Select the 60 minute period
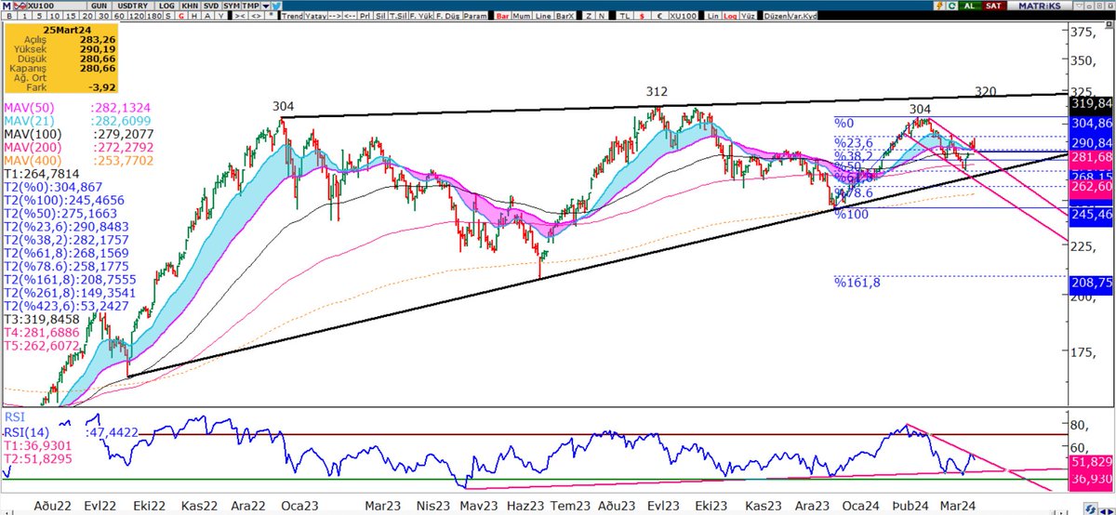Image resolution: width=1116 pixels, height=515 pixels. pos(120,16)
